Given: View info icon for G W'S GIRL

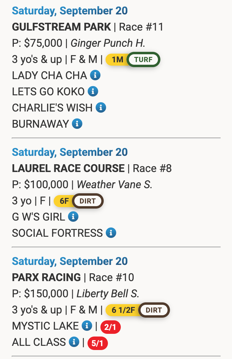Looking at the screenshot, I should point(73,216).
